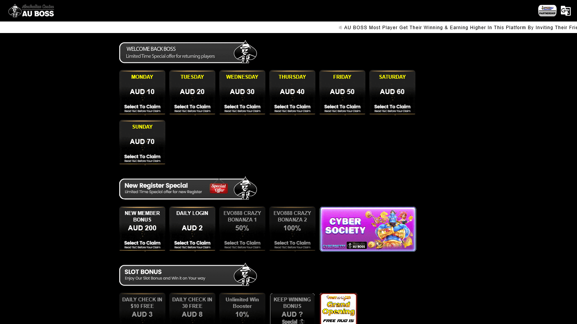Click the speaker icon beside the announcement text
The image size is (577, 324).
pyautogui.click(x=340, y=27)
